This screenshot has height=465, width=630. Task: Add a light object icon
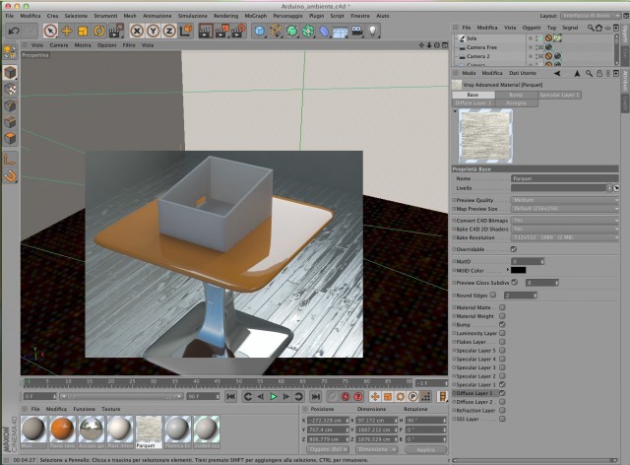(373, 31)
